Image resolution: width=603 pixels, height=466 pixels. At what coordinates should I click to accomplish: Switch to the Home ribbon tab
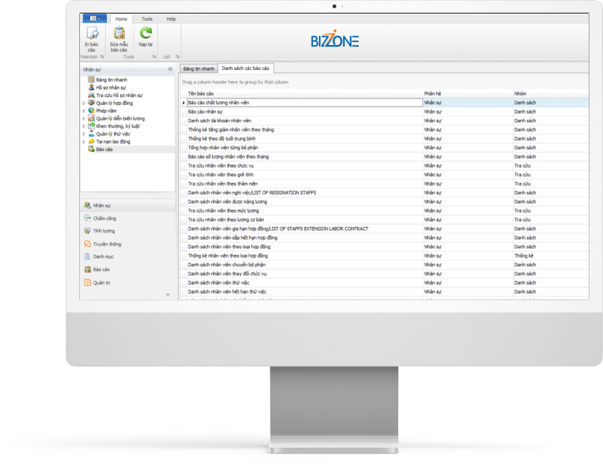tap(121, 19)
